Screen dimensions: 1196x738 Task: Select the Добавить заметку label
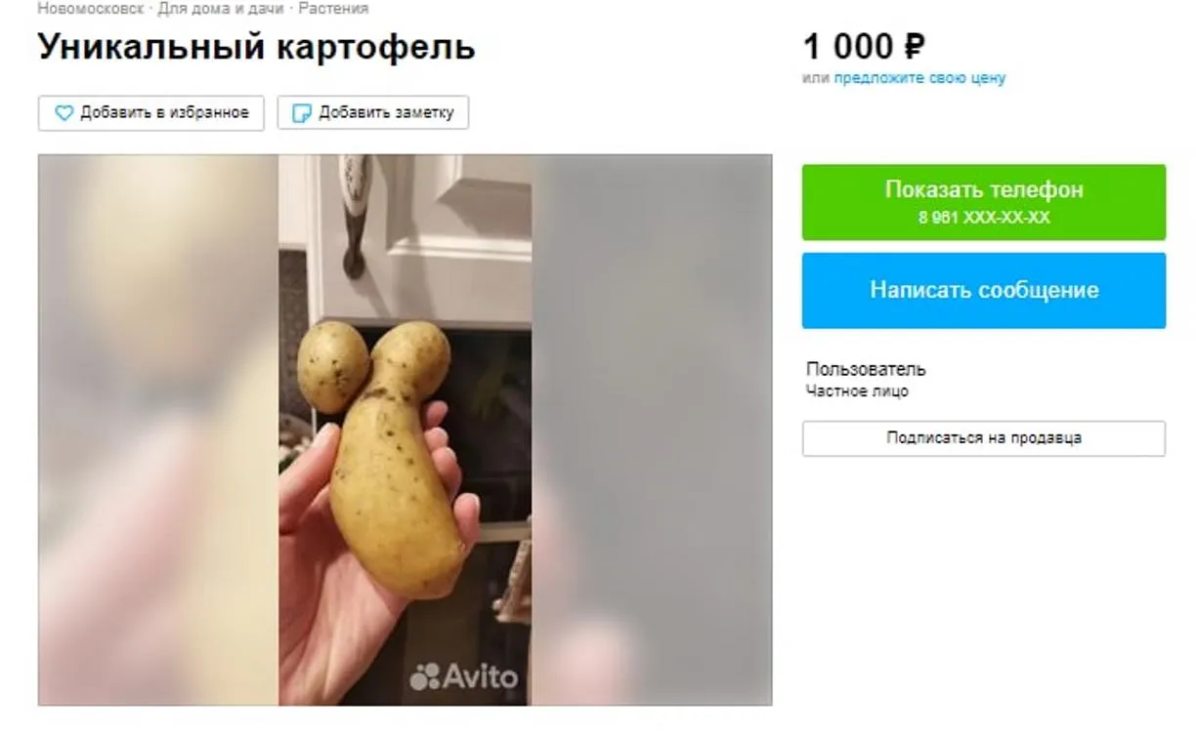point(386,113)
